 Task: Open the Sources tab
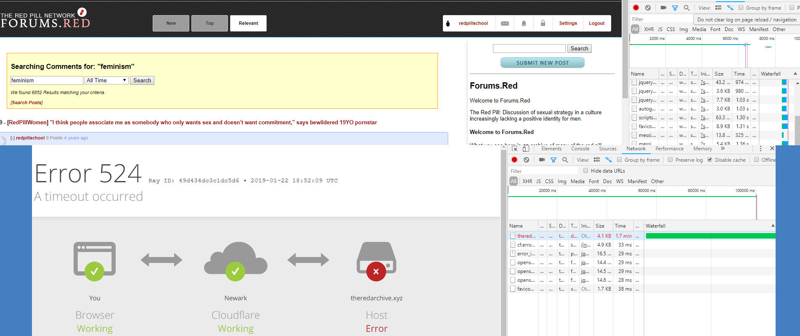click(x=608, y=149)
